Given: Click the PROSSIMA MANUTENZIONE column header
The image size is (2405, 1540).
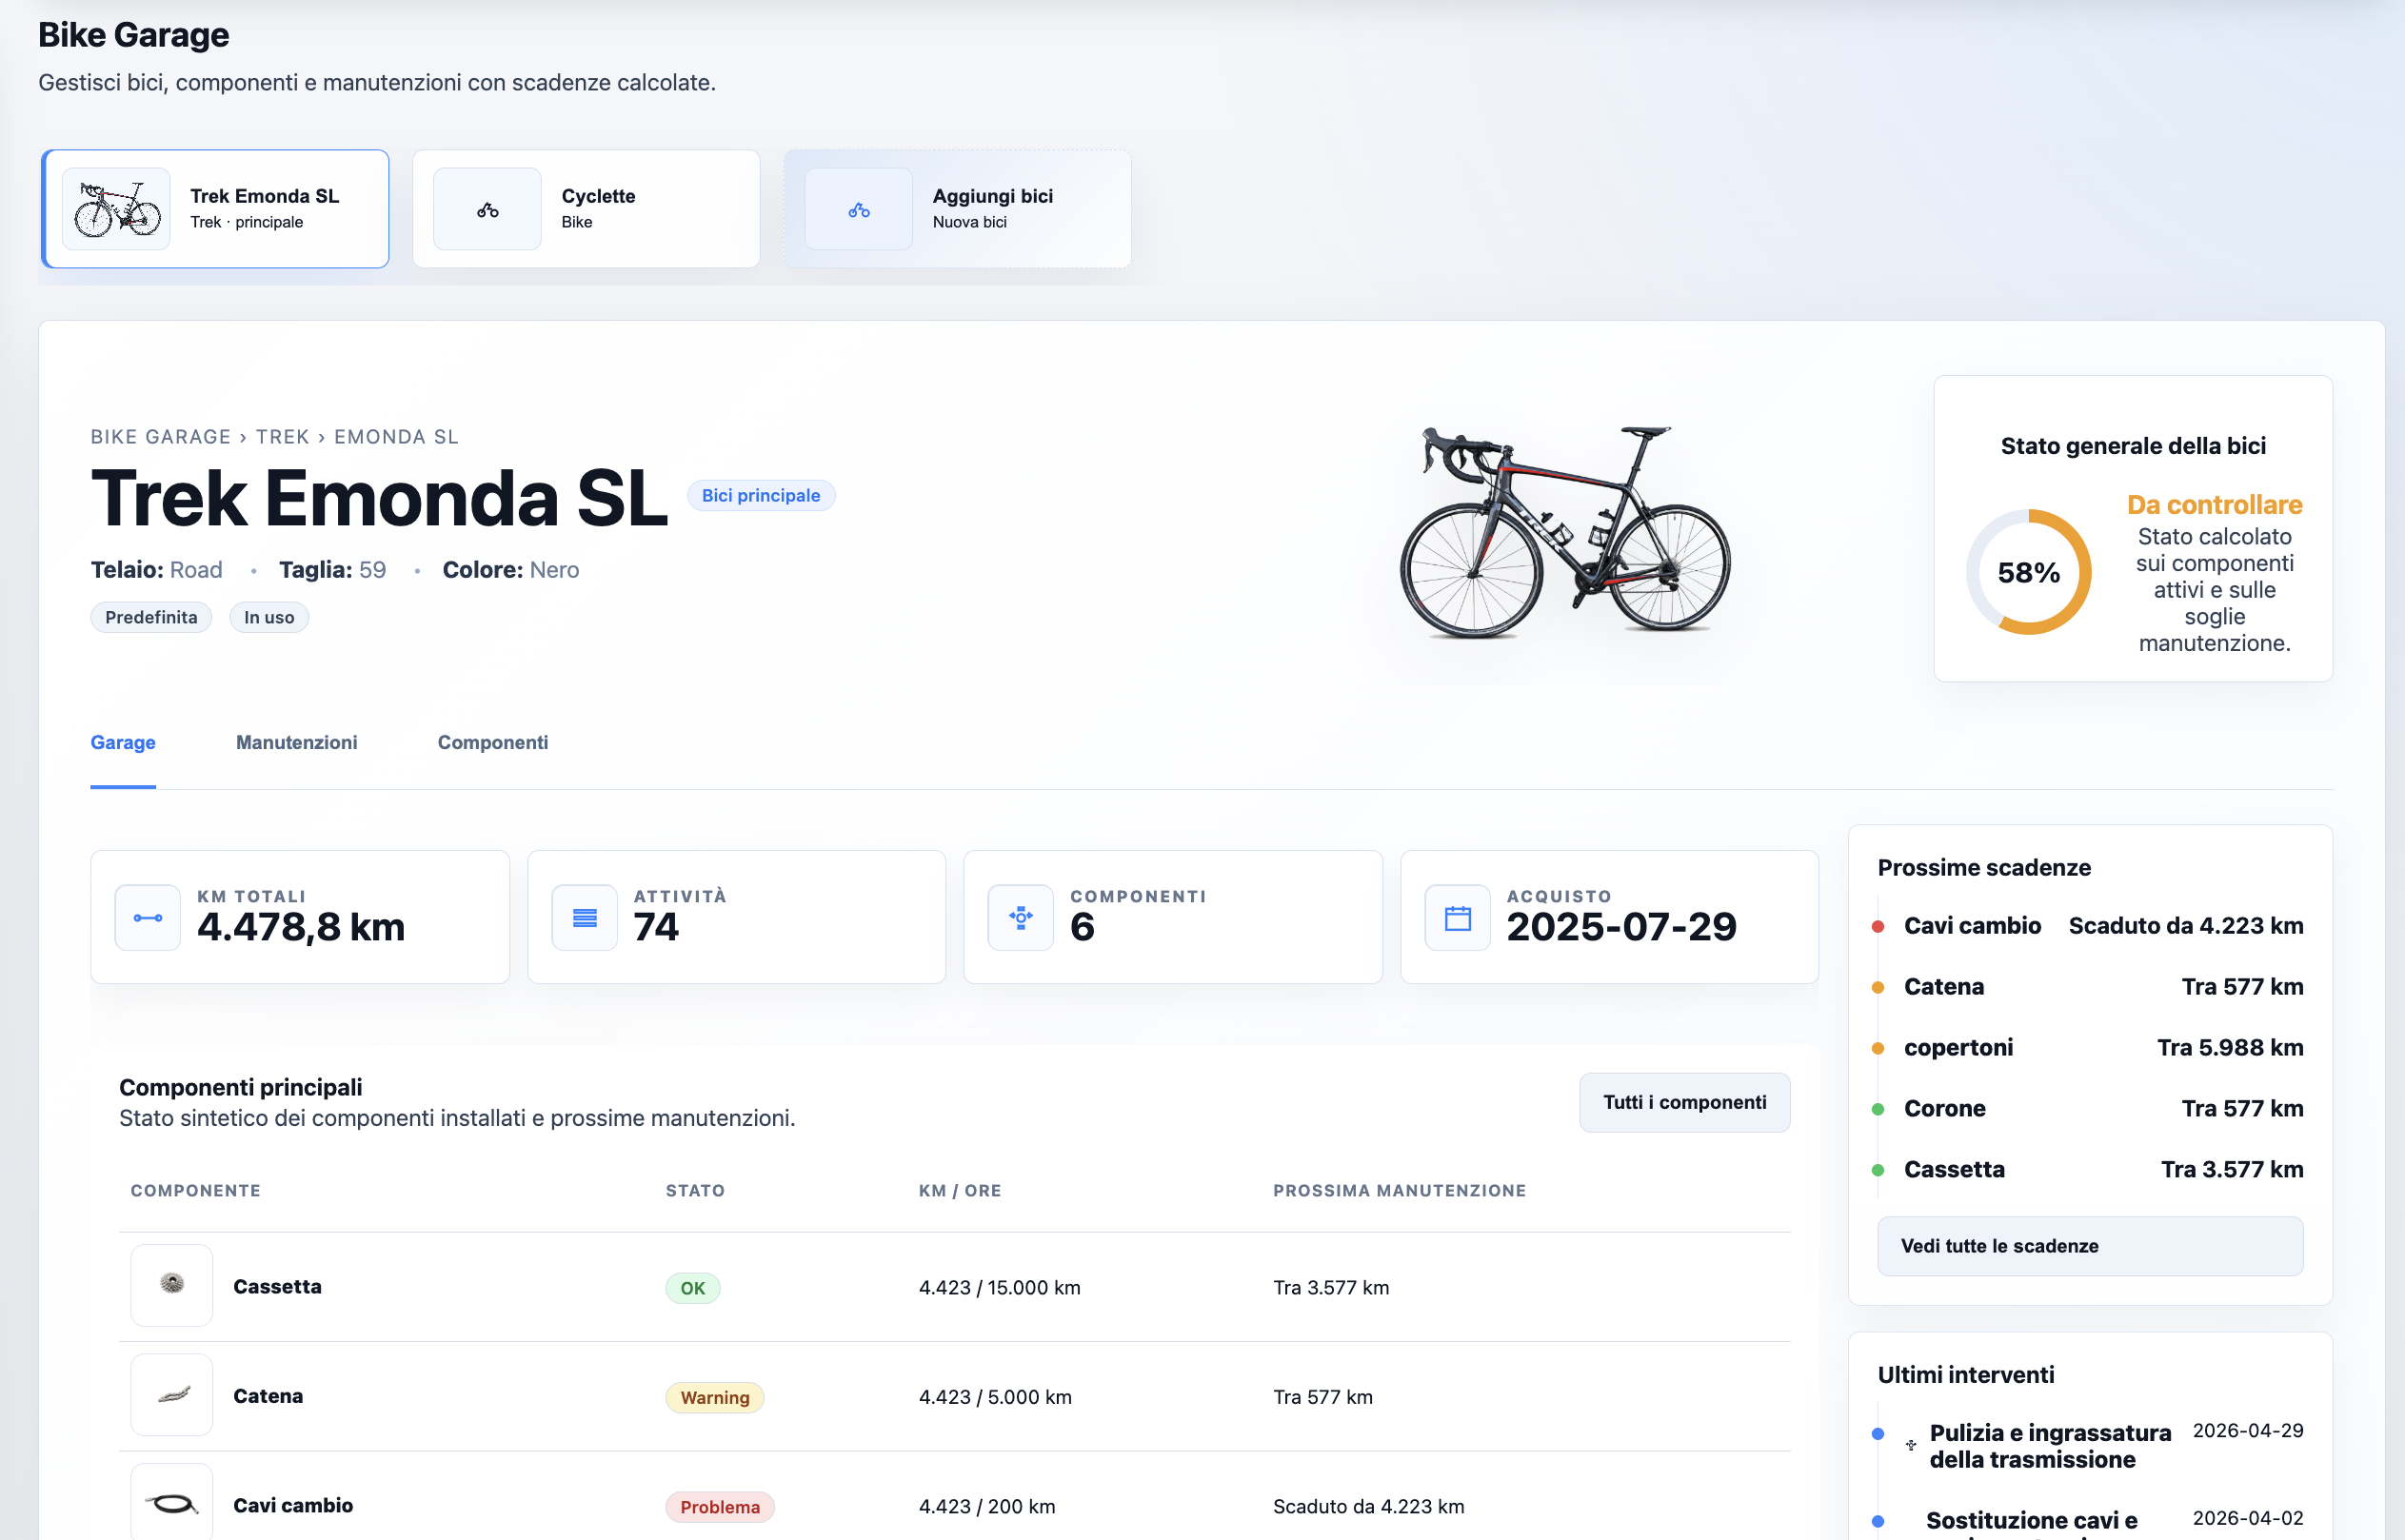Looking at the screenshot, I should [x=1400, y=1191].
